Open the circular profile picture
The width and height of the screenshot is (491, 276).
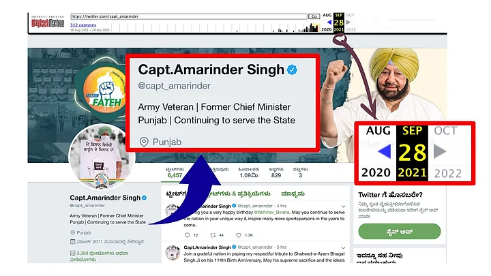pyautogui.click(x=102, y=157)
